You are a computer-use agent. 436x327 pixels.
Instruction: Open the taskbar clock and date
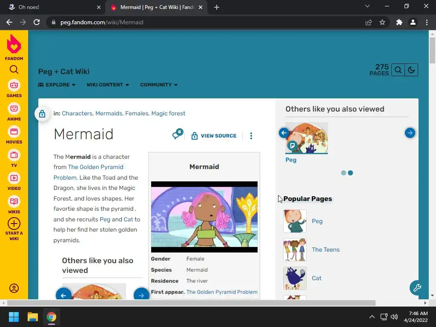tap(416, 317)
